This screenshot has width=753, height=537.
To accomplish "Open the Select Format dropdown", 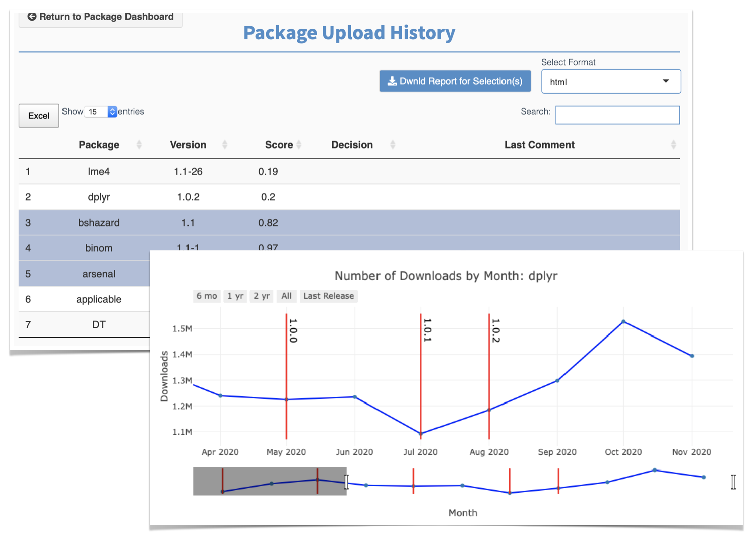I will click(x=611, y=82).
